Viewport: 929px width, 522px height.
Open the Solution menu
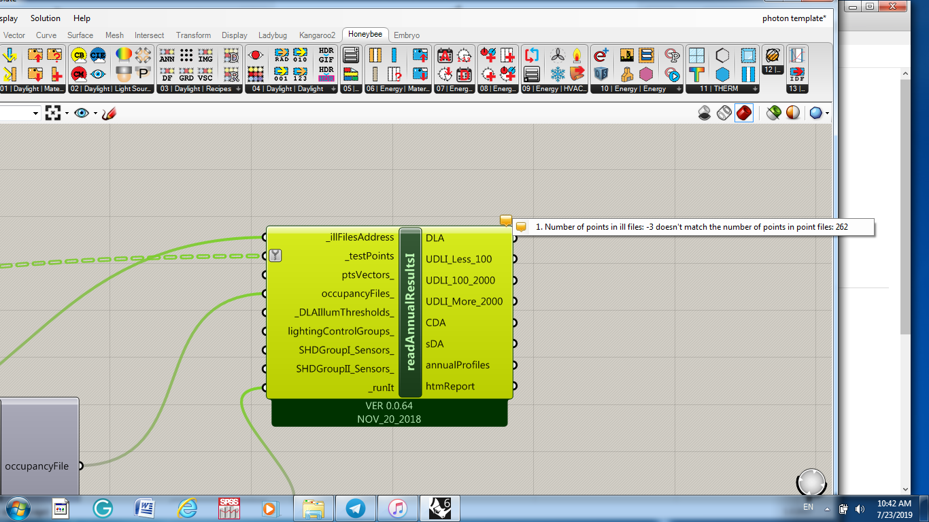pos(46,18)
